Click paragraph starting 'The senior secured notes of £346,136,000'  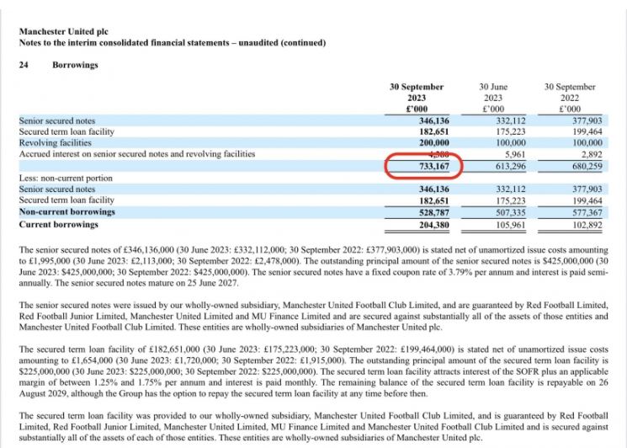[313, 266]
